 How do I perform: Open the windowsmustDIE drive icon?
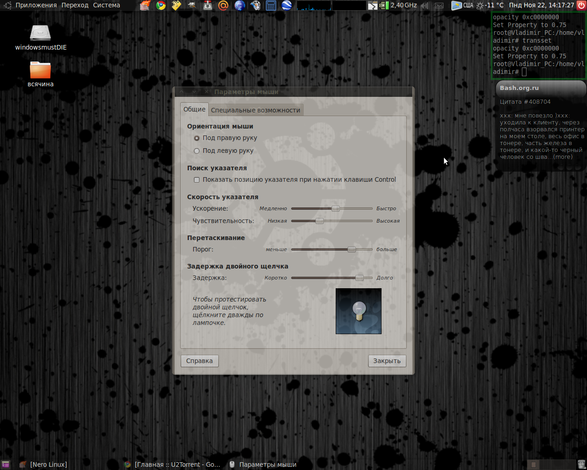click(40, 34)
